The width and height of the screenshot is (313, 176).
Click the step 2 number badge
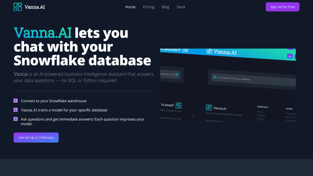pos(16,110)
